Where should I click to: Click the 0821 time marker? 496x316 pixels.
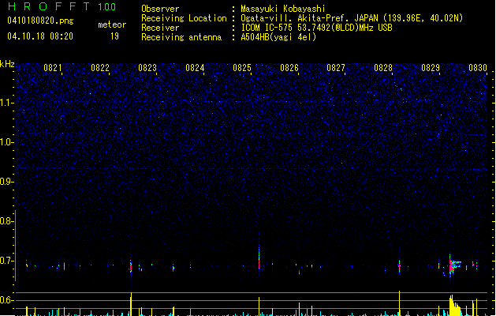coord(53,68)
